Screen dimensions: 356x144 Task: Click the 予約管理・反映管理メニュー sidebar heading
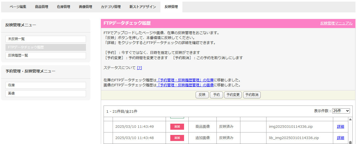(30, 71)
